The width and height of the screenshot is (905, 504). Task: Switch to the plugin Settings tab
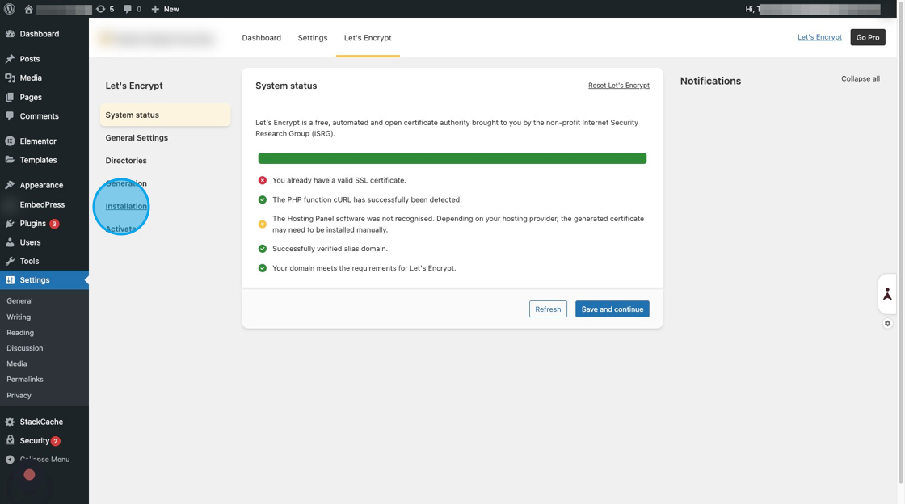(312, 37)
